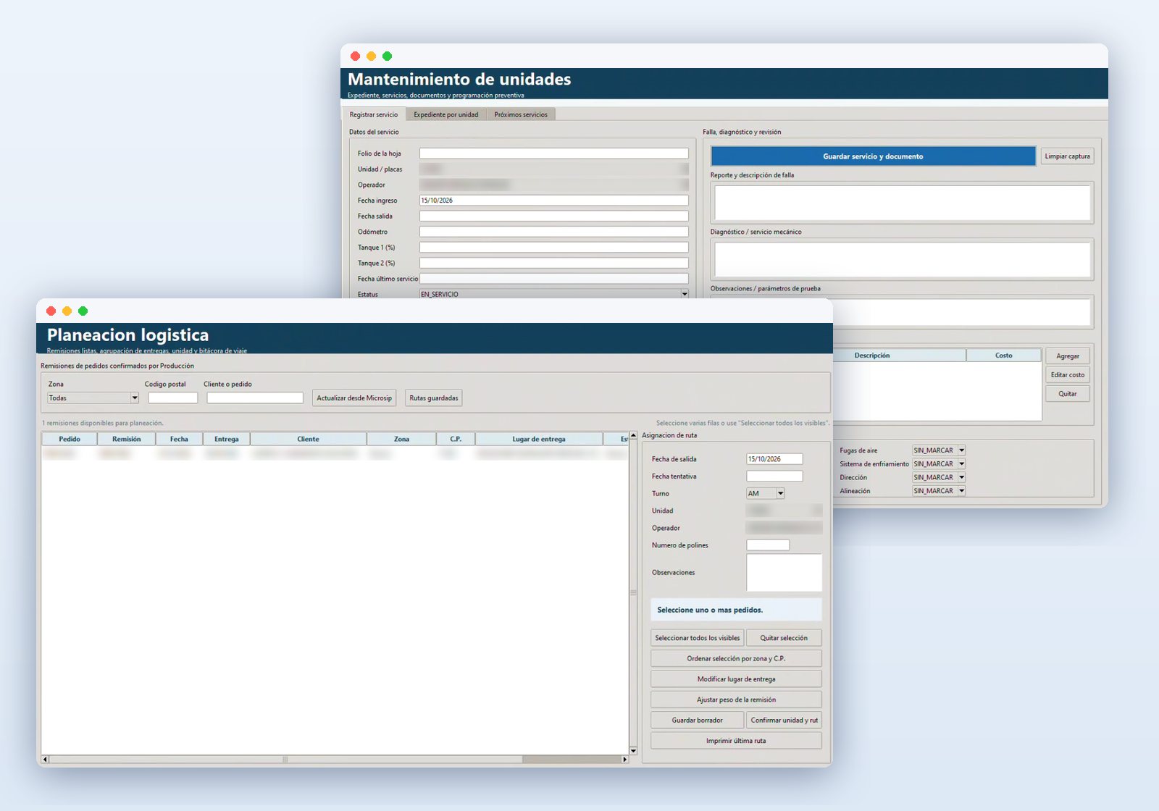The image size is (1159, 811).
Task: Click the Codigo postal filter field
Action: point(173,398)
